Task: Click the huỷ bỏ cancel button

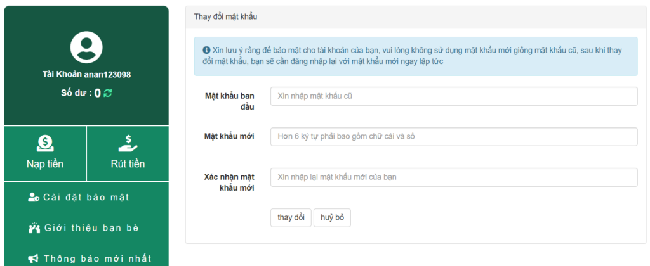Action: pyautogui.click(x=332, y=218)
